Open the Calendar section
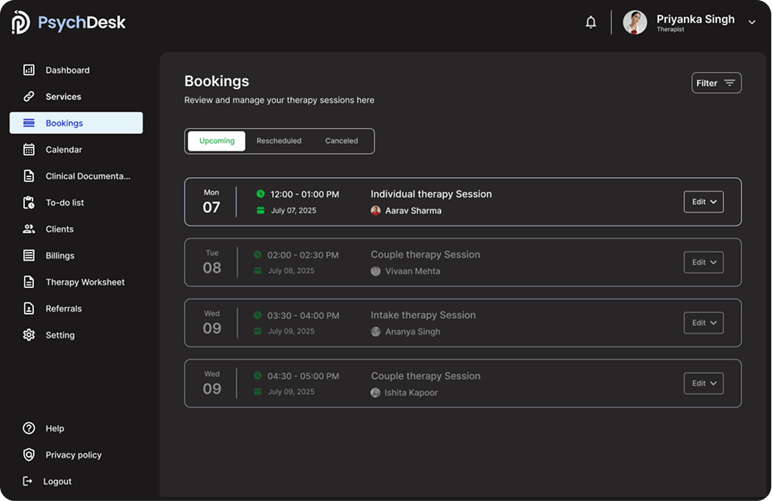Viewport: 772px width, 501px height. (62, 149)
